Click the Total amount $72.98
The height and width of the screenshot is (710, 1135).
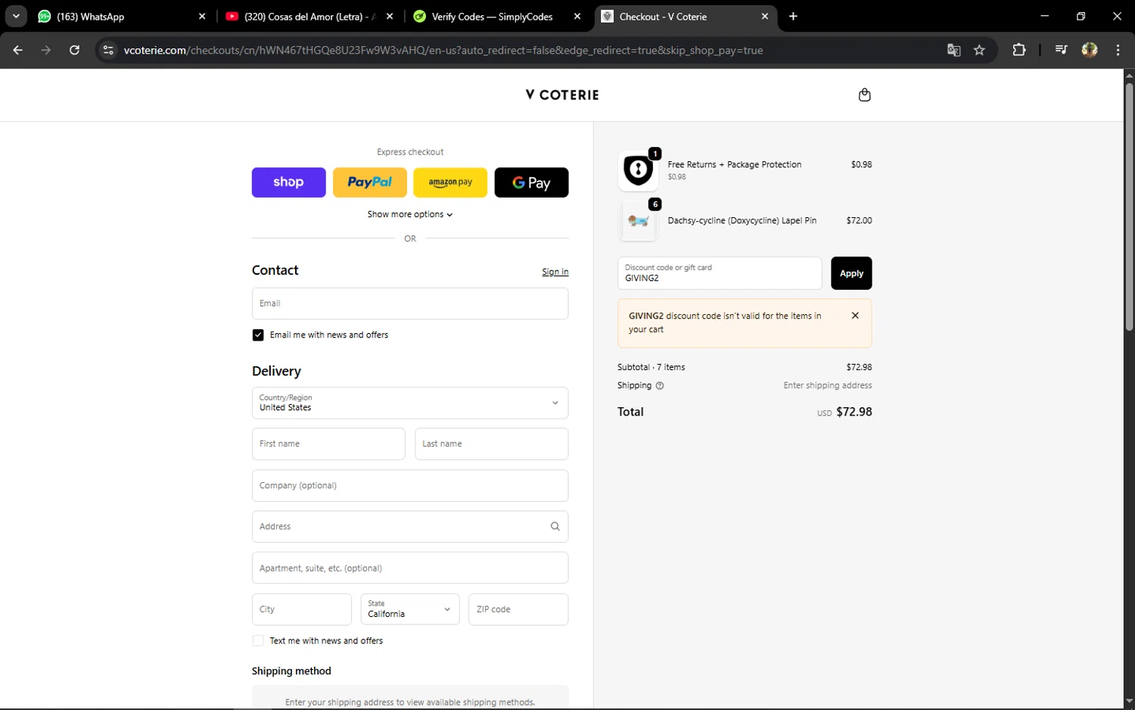coord(854,412)
